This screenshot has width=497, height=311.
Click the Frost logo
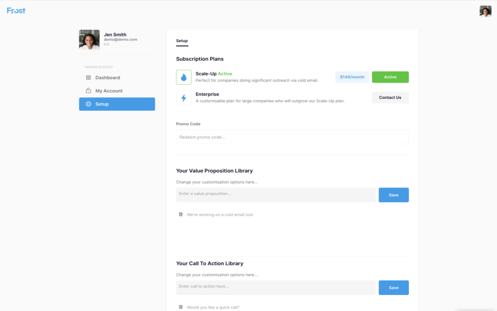tap(16, 11)
